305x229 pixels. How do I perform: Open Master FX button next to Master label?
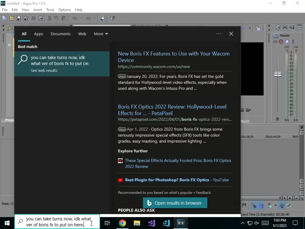tap(276, 35)
